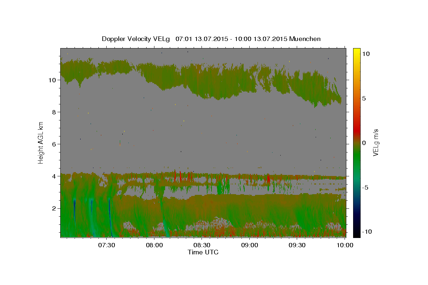This screenshot has width=428, height=285.
Task: Click the colorbar value '-5'
Action: click(x=365, y=187)
